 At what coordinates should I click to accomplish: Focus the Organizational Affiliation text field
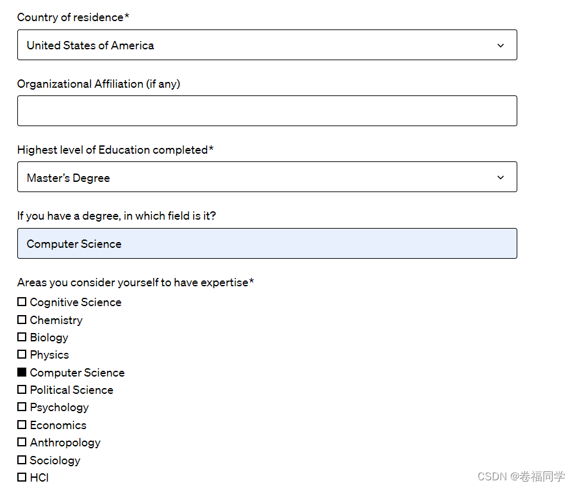(267, 111)
